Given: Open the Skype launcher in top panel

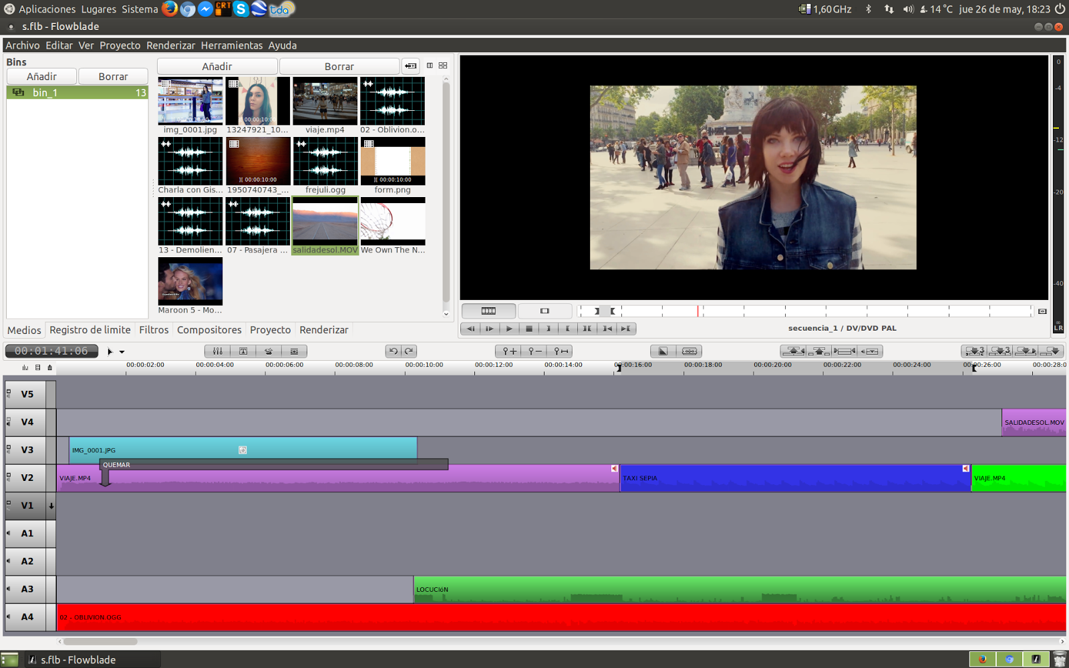Looking at the screenshot, I should (x=241, y=9).
